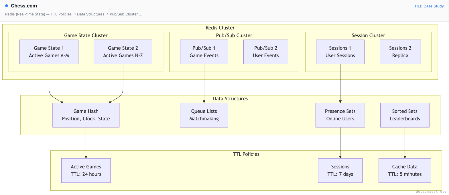
Task: Click the Game Hash node
Action: point(86,115)
